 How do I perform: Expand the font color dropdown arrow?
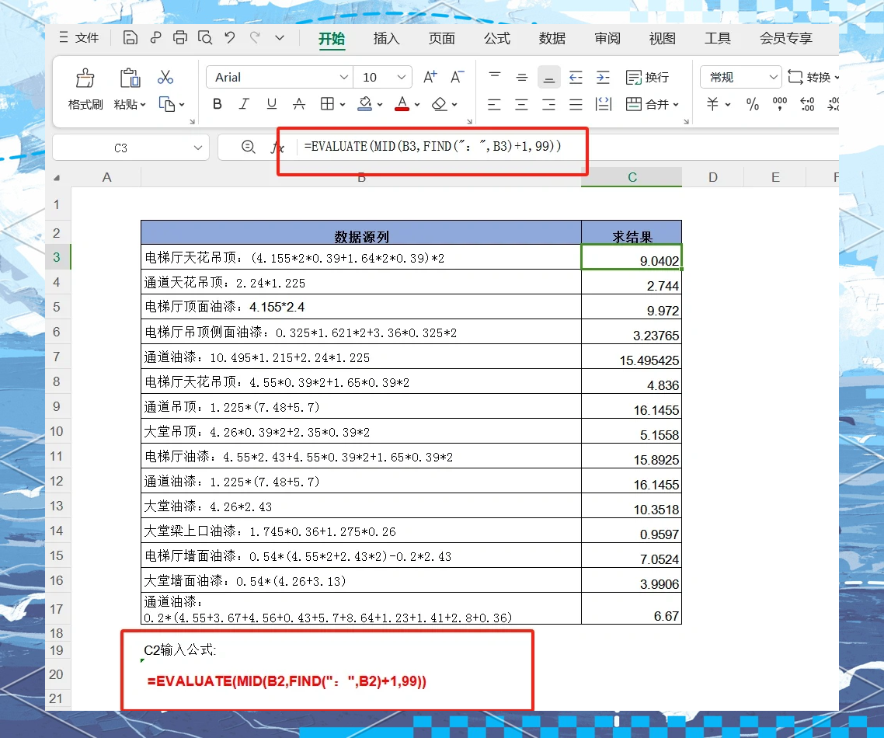tap(417, 104)
